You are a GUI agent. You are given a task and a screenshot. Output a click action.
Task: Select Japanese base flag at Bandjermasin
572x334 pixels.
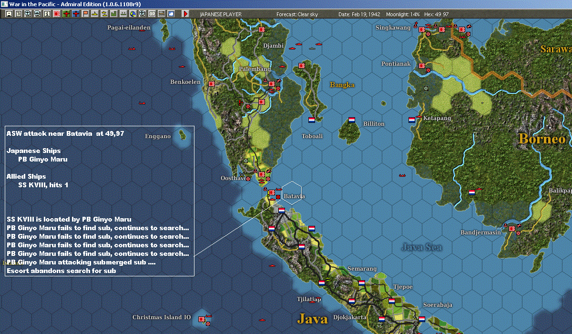coord(512,229)
